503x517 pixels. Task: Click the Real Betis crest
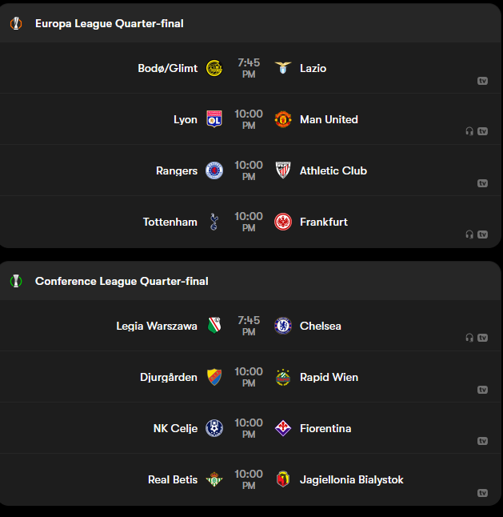tap(214, 479)
